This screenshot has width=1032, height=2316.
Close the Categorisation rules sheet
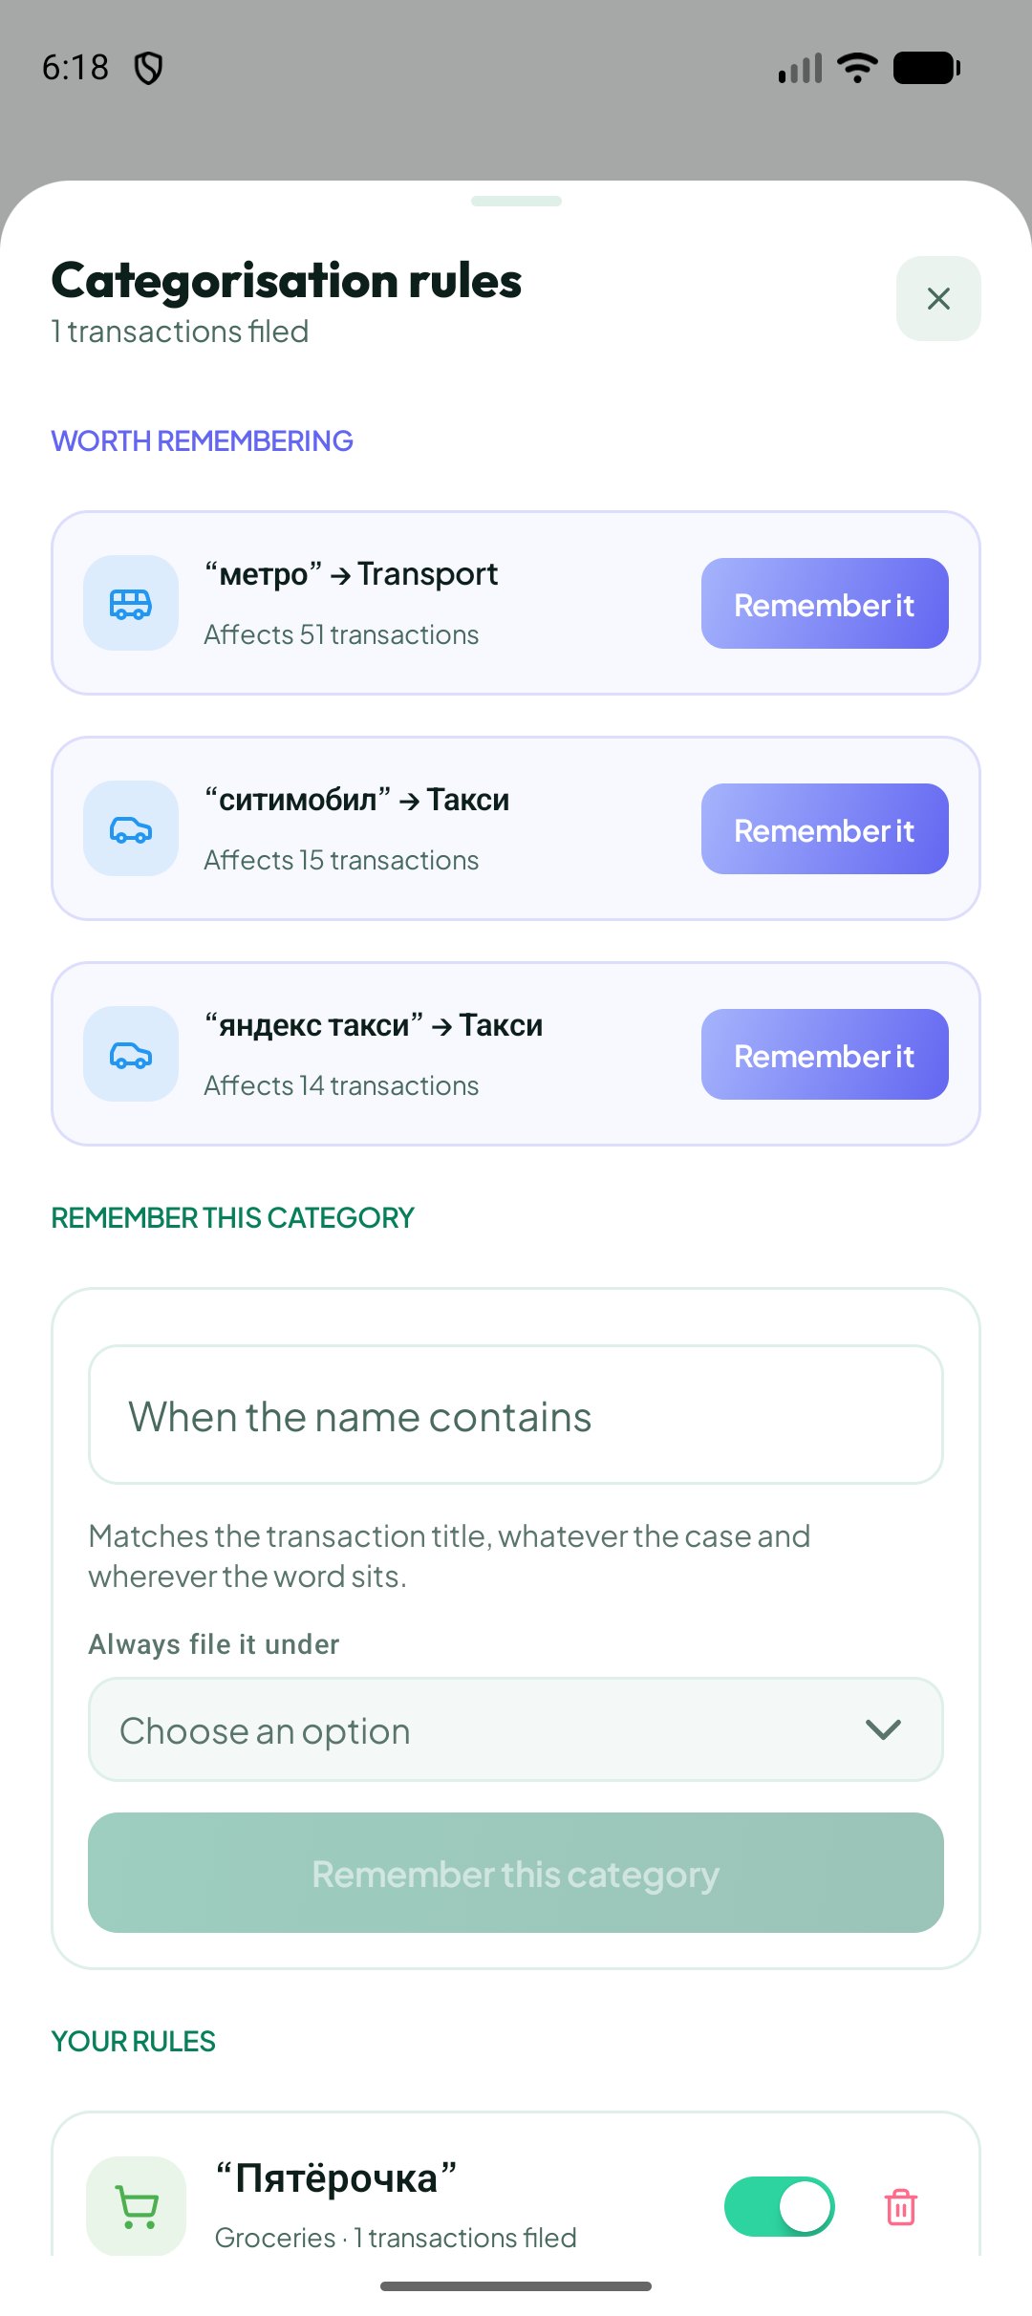pyautogui.click(x=938, y=298)
